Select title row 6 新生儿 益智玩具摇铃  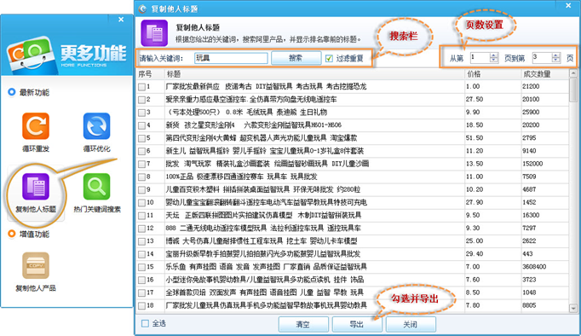point(265,151)
